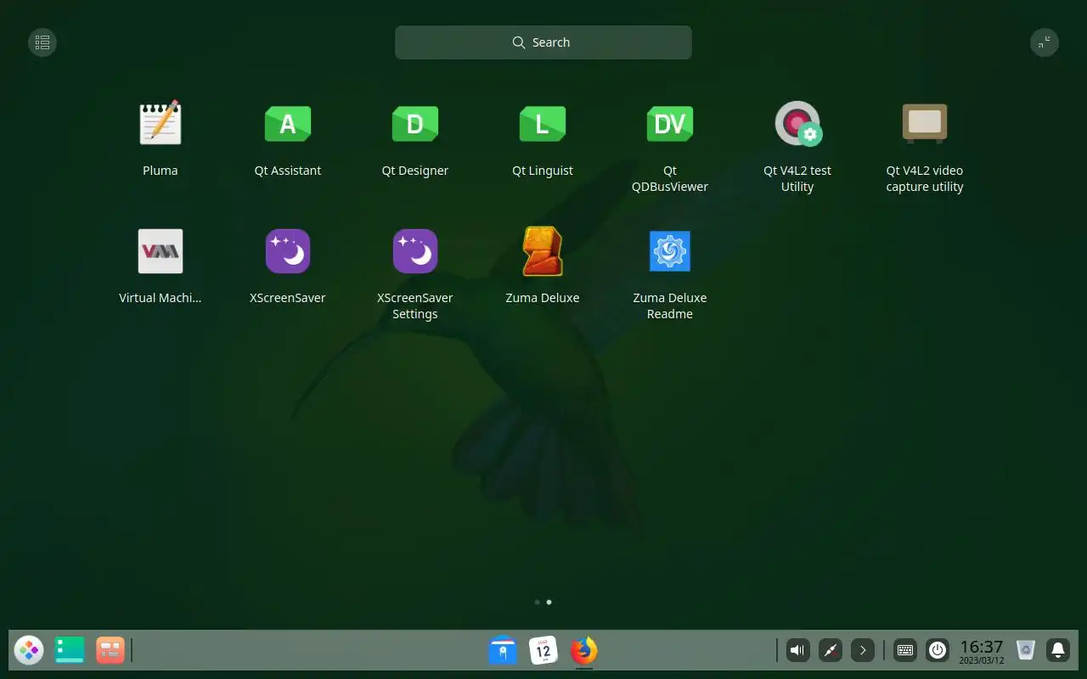Open Zuma Deluxe Readme
This screenshot has width=1087, height=679.
point(670,251)
